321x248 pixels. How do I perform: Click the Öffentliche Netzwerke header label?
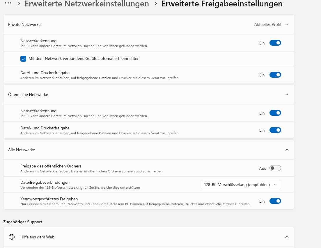pyautogui.click(x=28, y=94)
